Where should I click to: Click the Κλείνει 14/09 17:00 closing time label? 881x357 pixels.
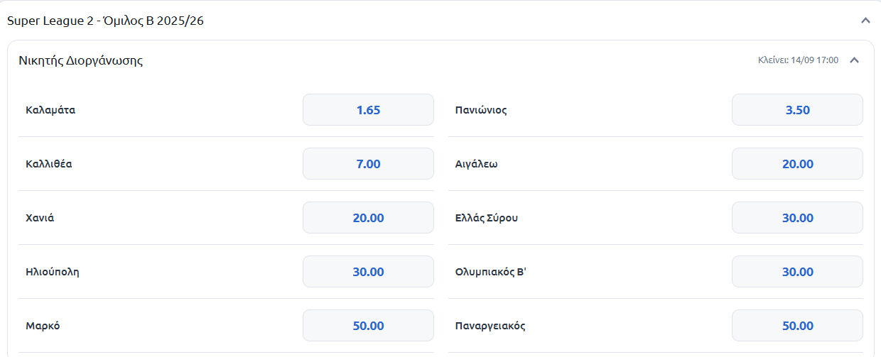pyautogui.click(x=798, y=60)
